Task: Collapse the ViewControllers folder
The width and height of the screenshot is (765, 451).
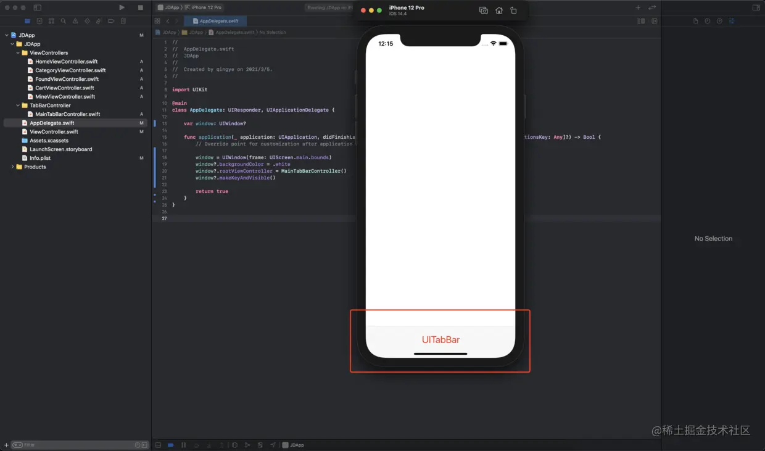Action: tap(18, 52)
